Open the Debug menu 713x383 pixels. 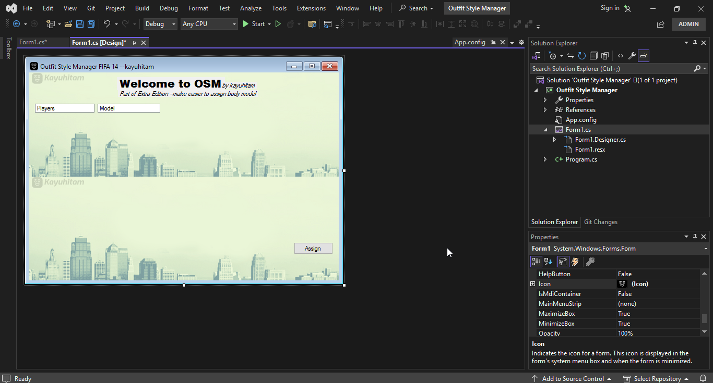(169, 8)
